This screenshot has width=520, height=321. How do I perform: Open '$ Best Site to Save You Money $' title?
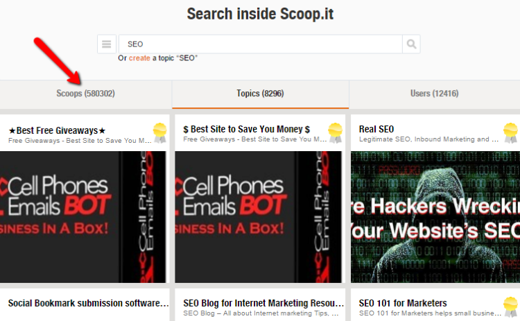click(x=246, y=129)
